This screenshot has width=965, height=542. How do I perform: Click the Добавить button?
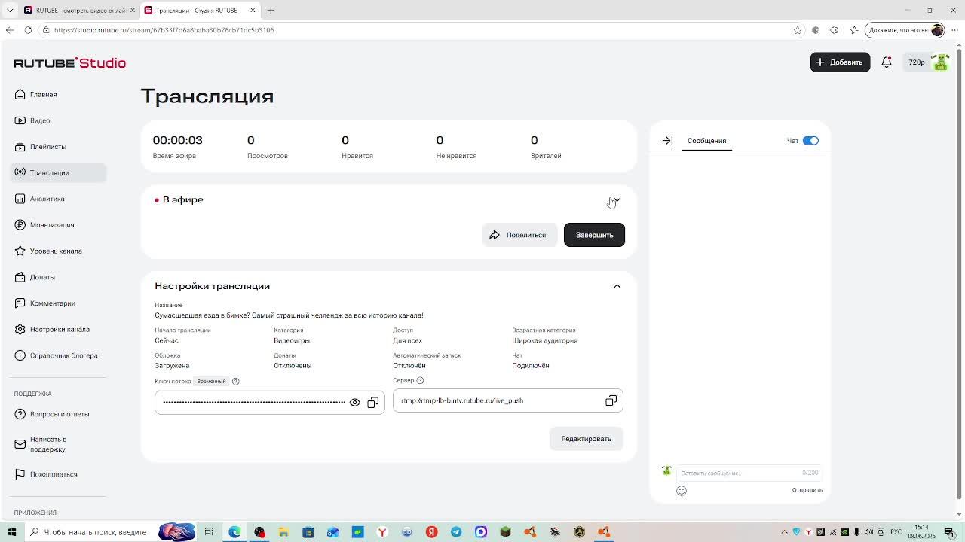coord(840,62)
